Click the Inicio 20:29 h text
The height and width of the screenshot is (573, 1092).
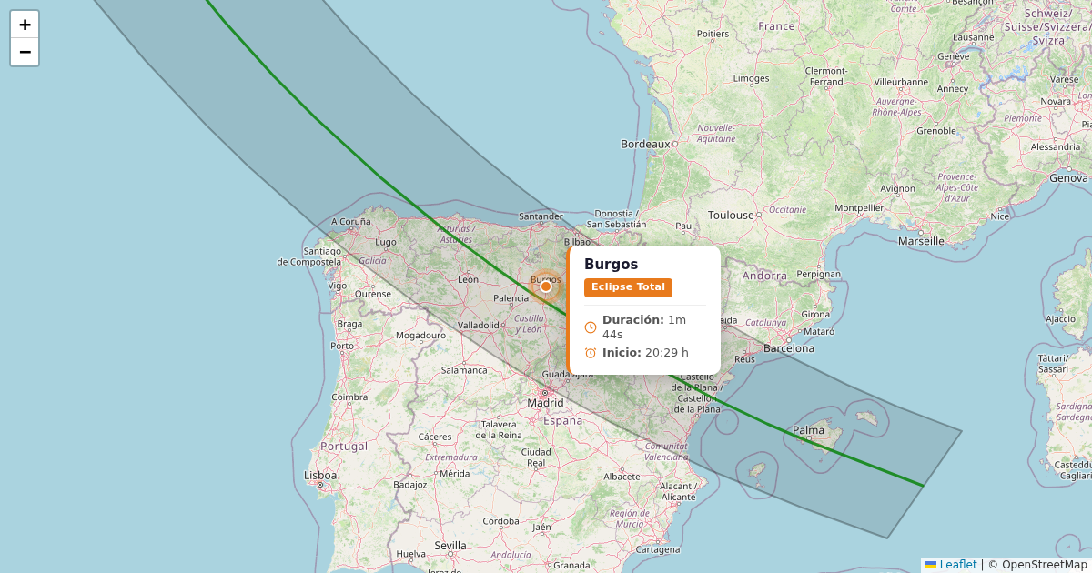click(x=645, y=353)
